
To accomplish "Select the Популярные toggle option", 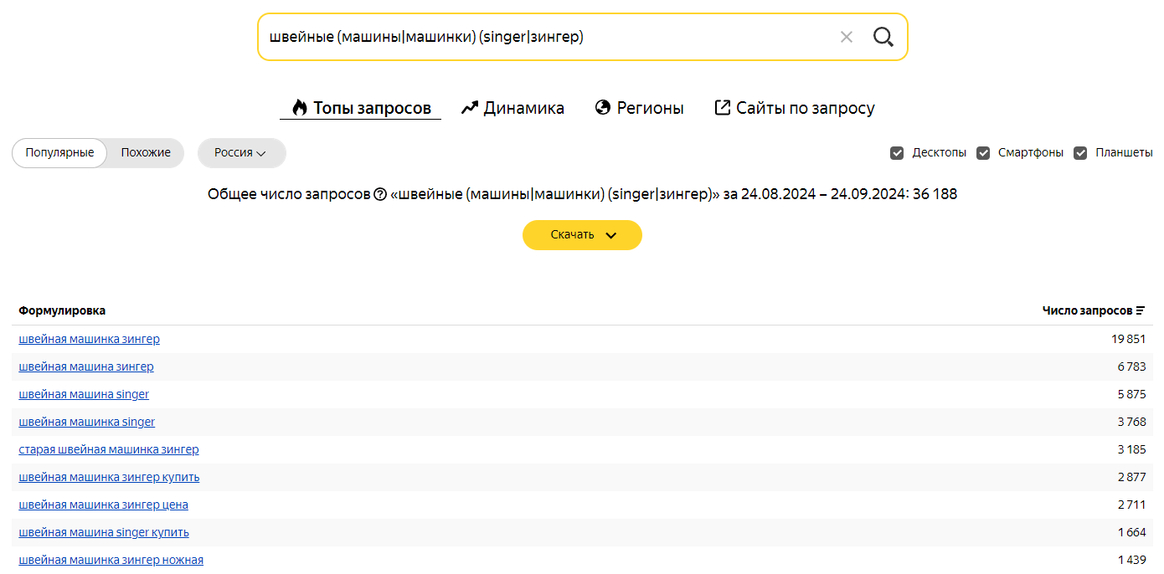I will [59, 153].
